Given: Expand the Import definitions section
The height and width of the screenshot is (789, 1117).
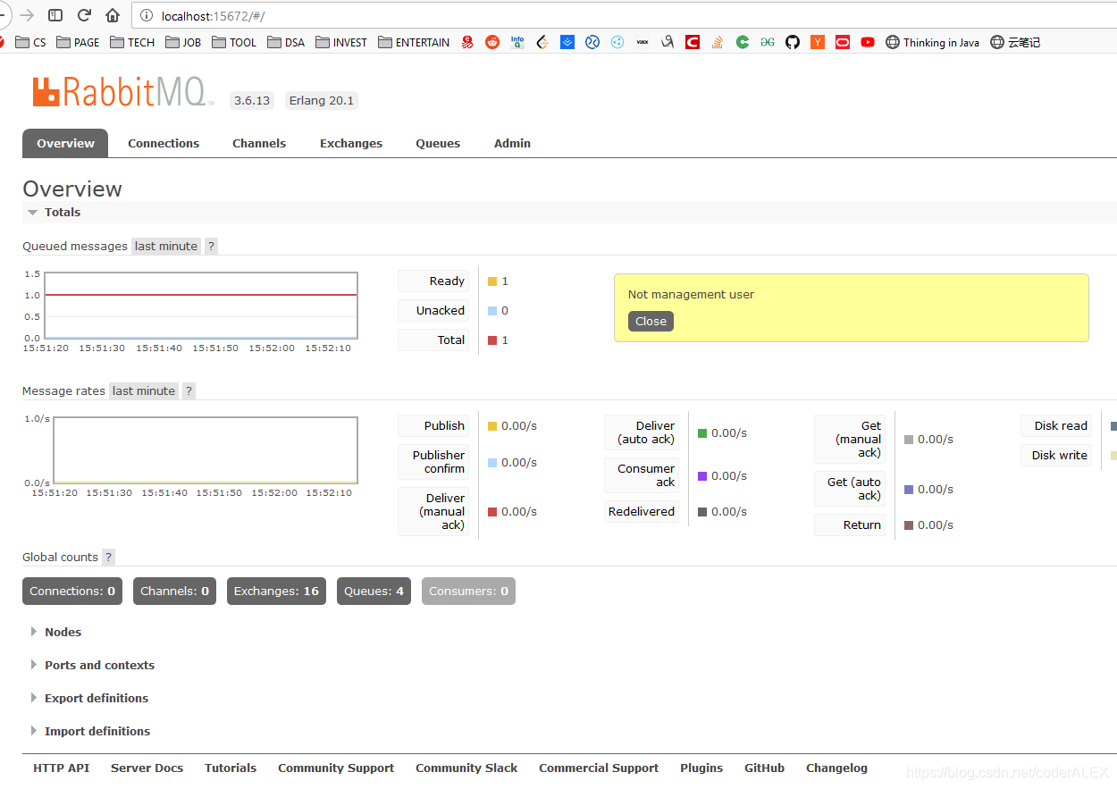Looking at the screenshot, I should click(x=90, y=731).
